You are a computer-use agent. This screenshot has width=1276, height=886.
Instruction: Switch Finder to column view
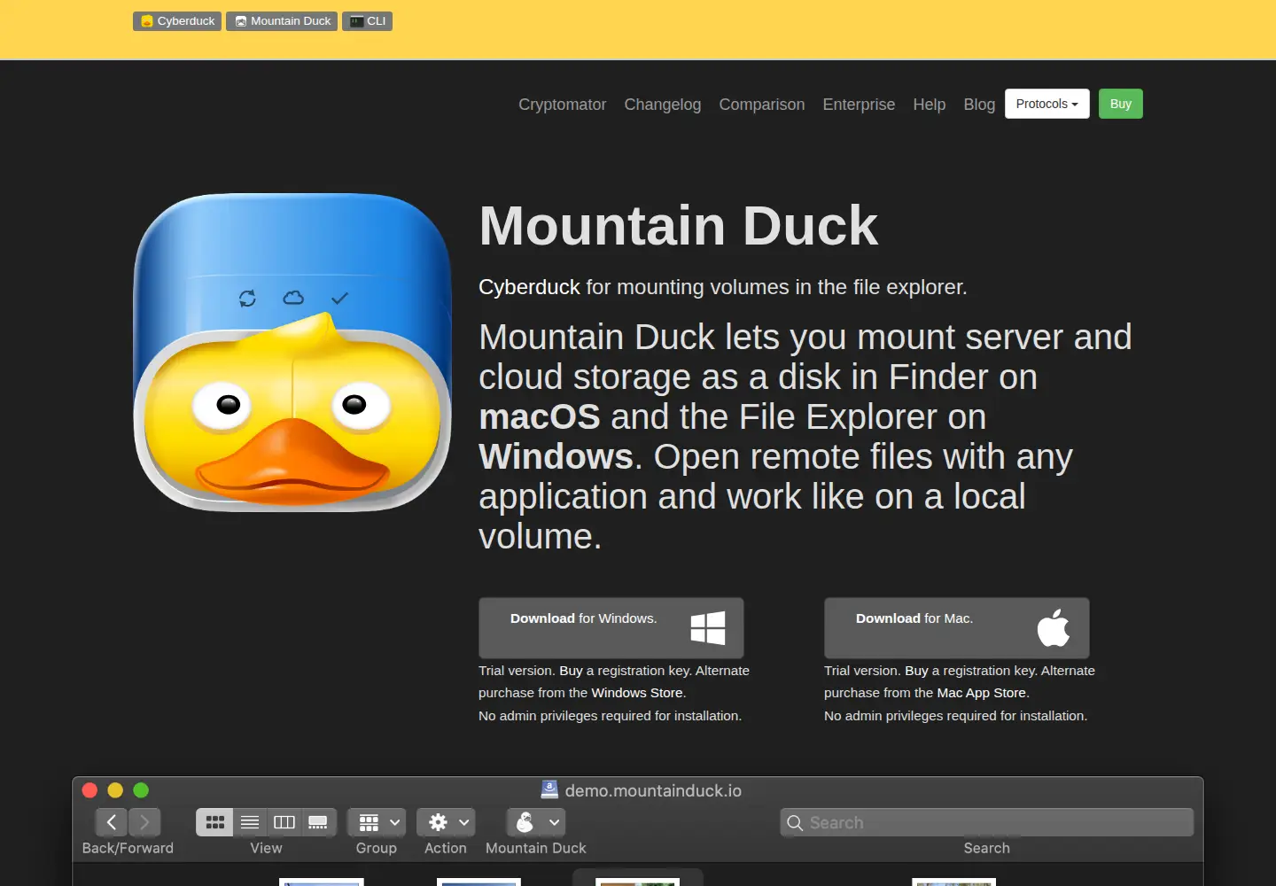pos(284,822)
